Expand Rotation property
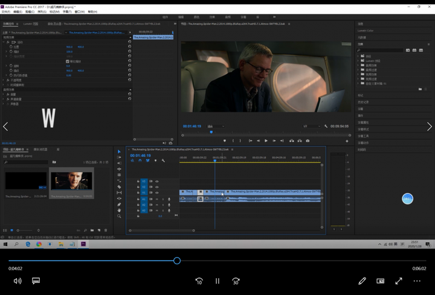The width and height of the screenshot is (435, 295). 7,66
